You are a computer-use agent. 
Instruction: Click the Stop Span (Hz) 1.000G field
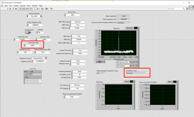pyautogui.click(x=44, y=39)
